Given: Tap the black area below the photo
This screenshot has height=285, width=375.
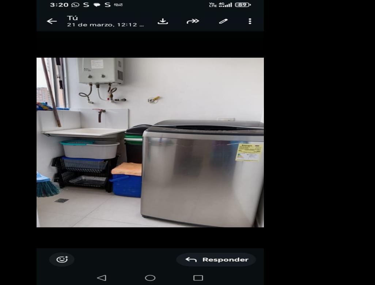Looking at the screenshot, I should (150, 237).
